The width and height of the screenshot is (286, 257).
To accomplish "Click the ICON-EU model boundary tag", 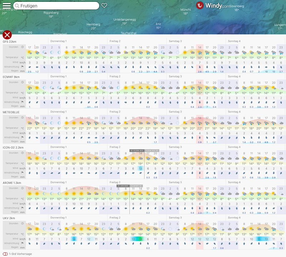I will pyautogui.click(x=152, y=151).
